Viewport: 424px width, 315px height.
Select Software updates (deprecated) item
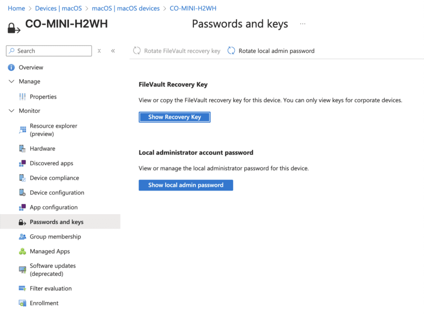53,270
